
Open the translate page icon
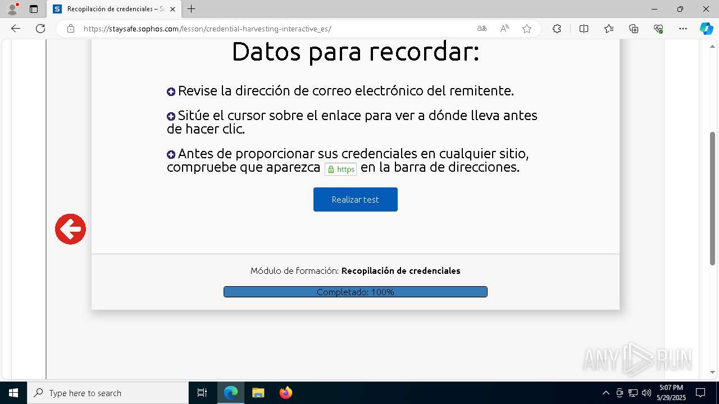pos(482,29)
